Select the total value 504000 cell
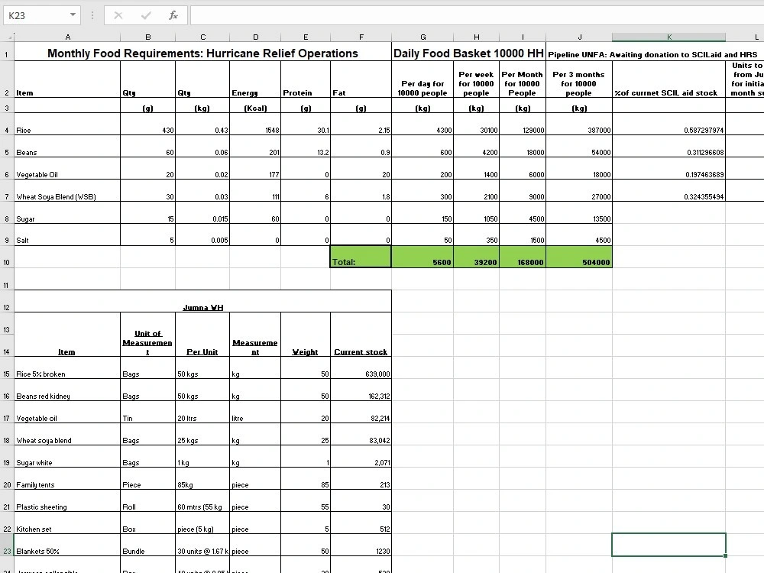The width and height of the screenshot is (764, 573). coord(579,257)
